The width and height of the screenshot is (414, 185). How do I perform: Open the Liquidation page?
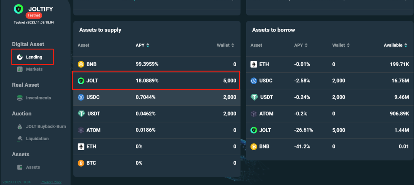(x=32, y=139)
